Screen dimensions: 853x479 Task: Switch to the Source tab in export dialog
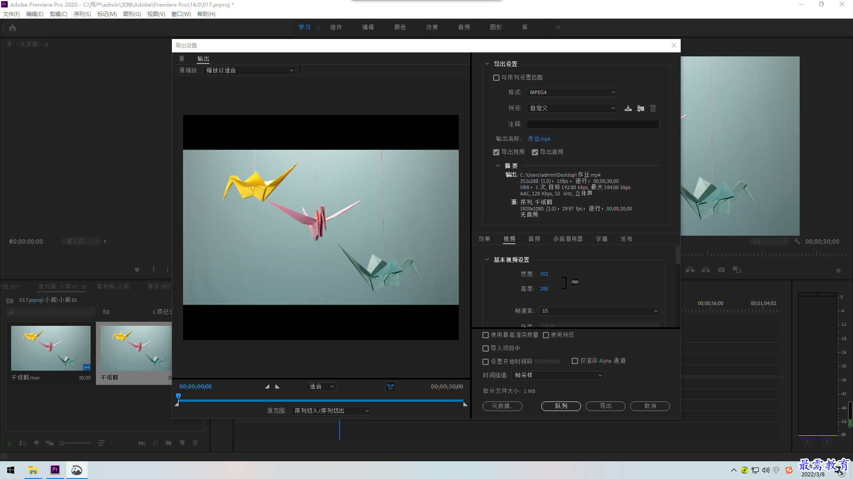coord(181,59)
